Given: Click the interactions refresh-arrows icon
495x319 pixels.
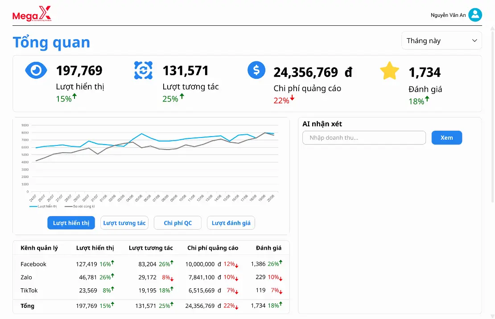Looking at the screenshot, I should (143, 70).
